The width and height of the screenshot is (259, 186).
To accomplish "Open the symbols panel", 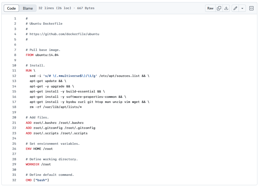I will [x=251, y=8].
